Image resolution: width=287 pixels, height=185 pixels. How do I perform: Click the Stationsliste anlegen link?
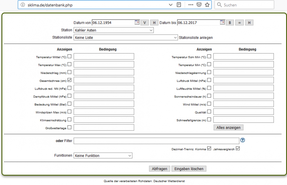(196, 38)
